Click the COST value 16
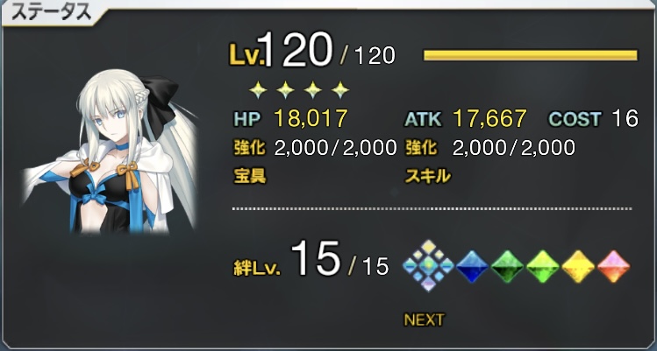This screenshot has height=351, width=657. 625,119
